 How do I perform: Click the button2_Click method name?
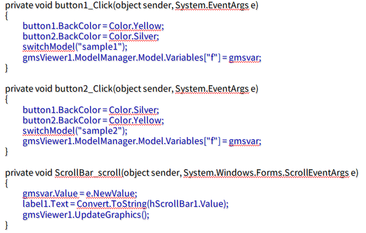(84, 89)
